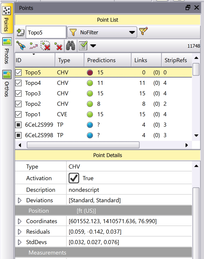The image size is (204, 259).
Task: Click the point graph trend icon
Action: point(33,46)
